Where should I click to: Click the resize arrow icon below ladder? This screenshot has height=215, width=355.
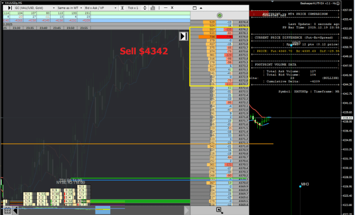click(x=219, y=210)
